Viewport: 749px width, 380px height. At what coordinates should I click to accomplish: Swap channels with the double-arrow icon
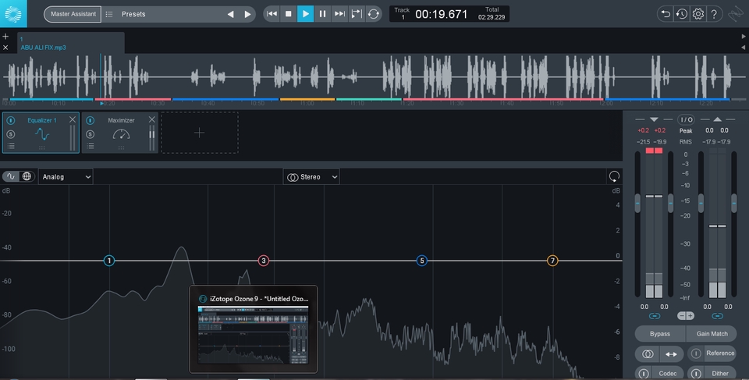coord(671,353)
